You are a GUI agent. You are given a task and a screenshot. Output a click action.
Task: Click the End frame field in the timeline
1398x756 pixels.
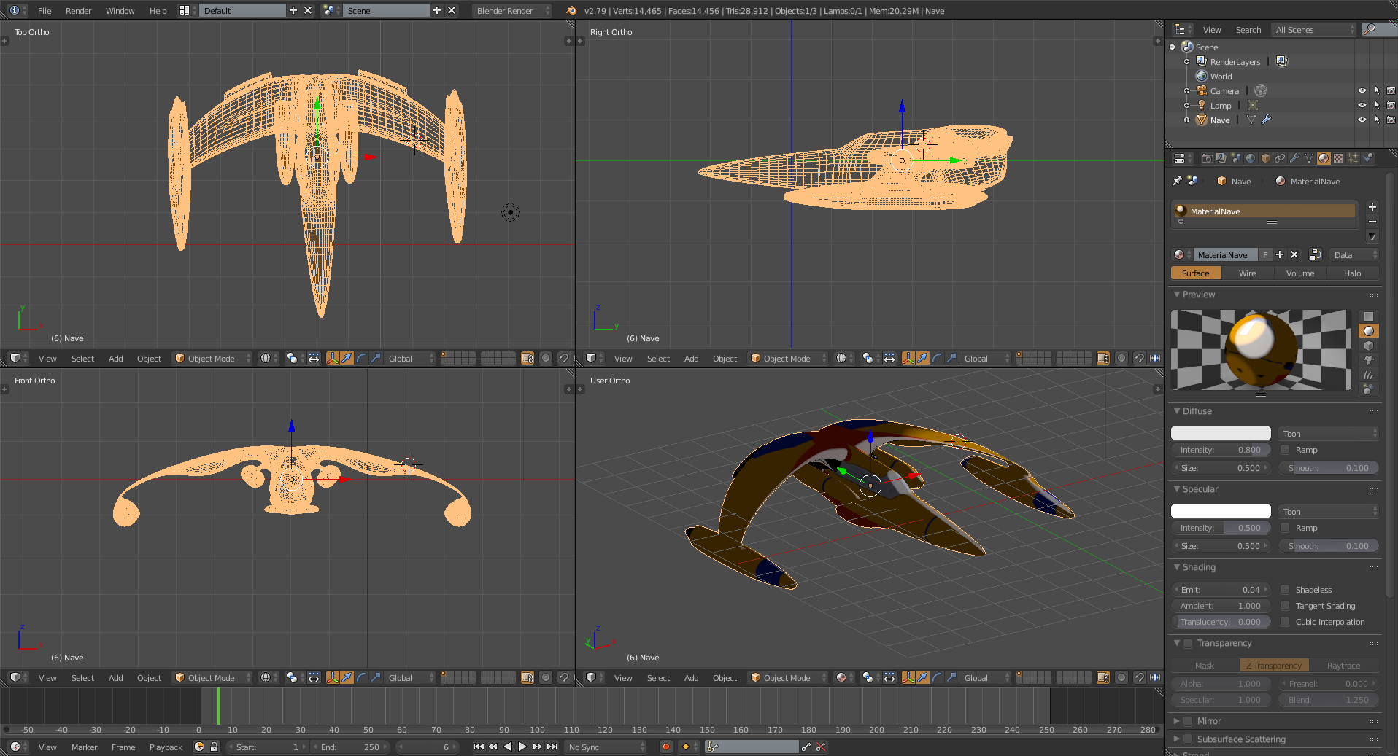pyautogui.click(x=351, y=747)
